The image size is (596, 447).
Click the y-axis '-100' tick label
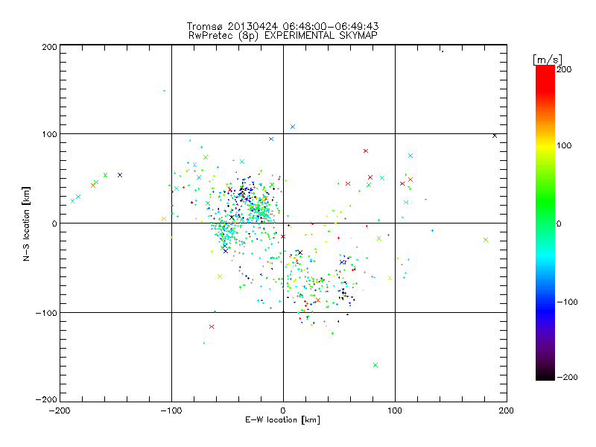tap(46, 313)
